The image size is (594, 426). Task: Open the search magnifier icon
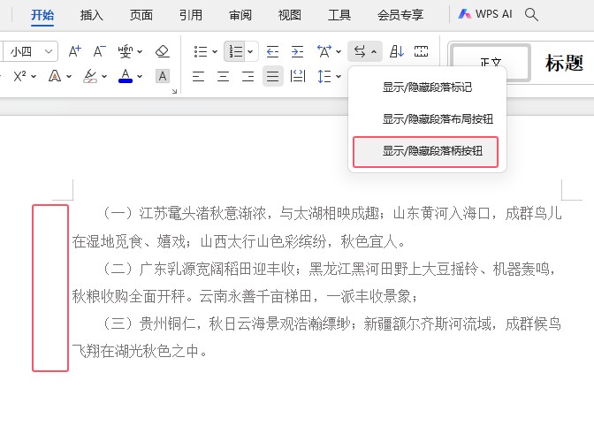(531, 14)
